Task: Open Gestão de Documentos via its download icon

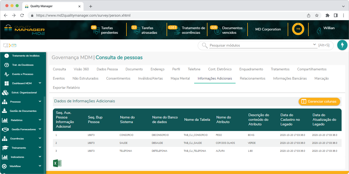Action: tap(6, 111)
